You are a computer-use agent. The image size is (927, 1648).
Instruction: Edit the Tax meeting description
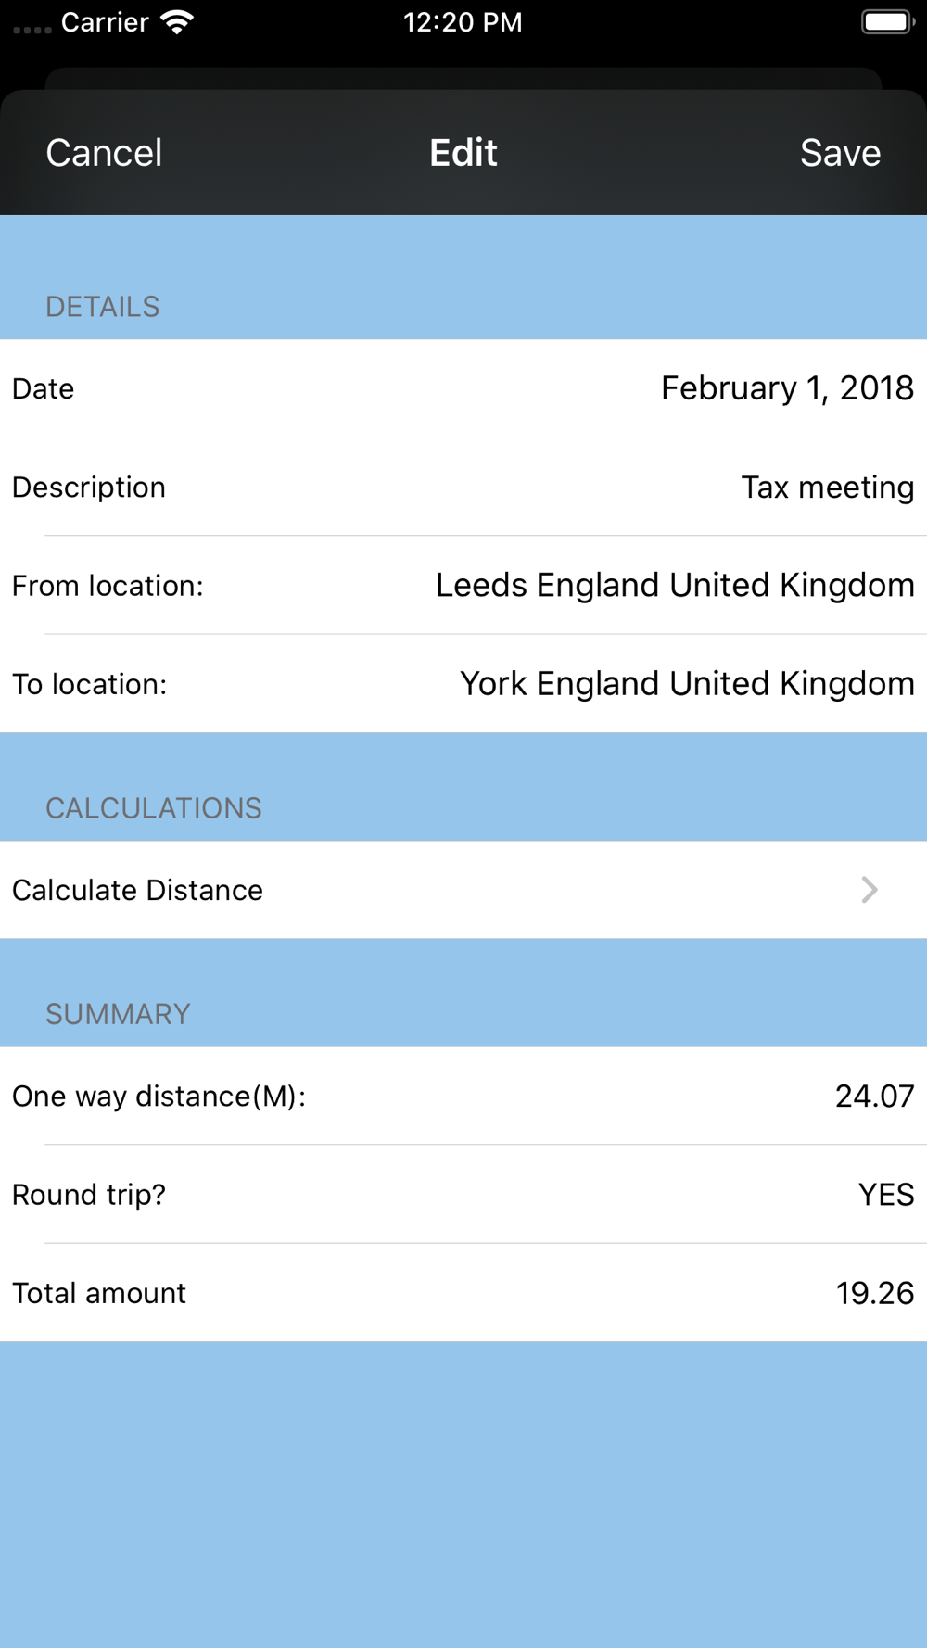pos(828,488)
